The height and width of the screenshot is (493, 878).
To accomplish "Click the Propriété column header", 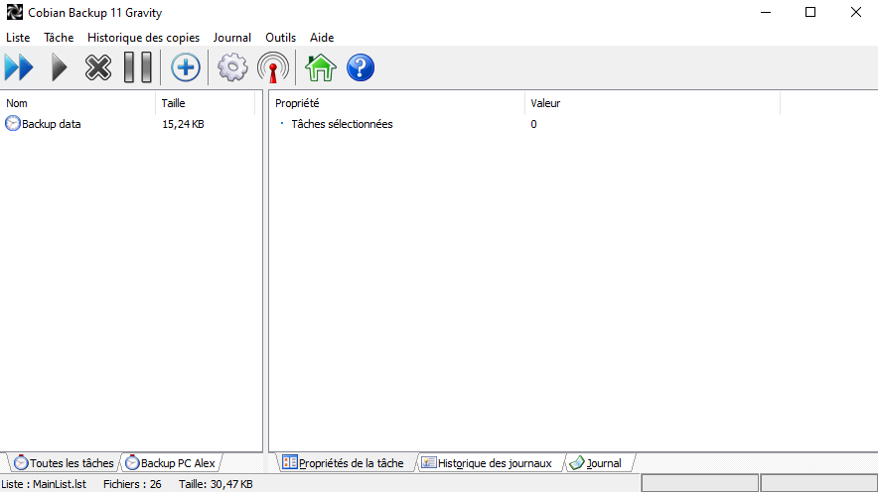I will click(x=396, y=103).
